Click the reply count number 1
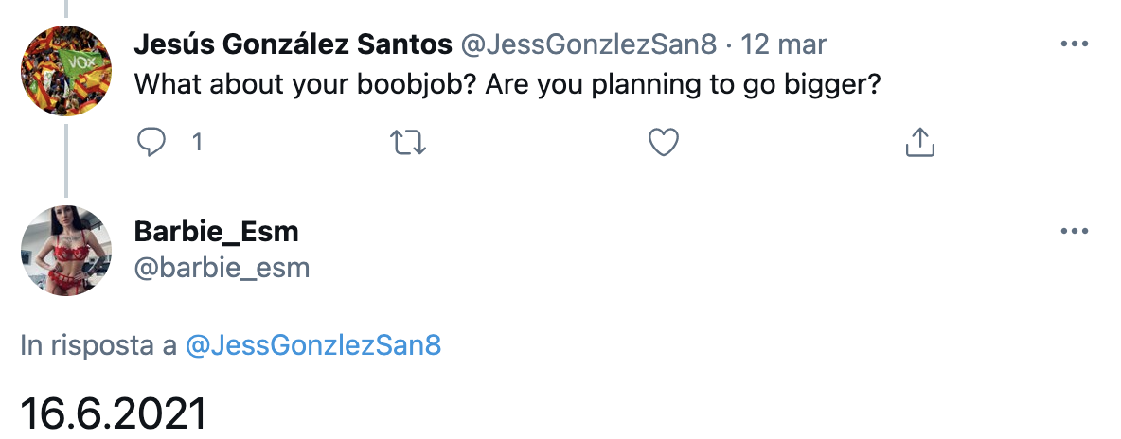This screenshot has width=1121, height=439. click(197, 143)
